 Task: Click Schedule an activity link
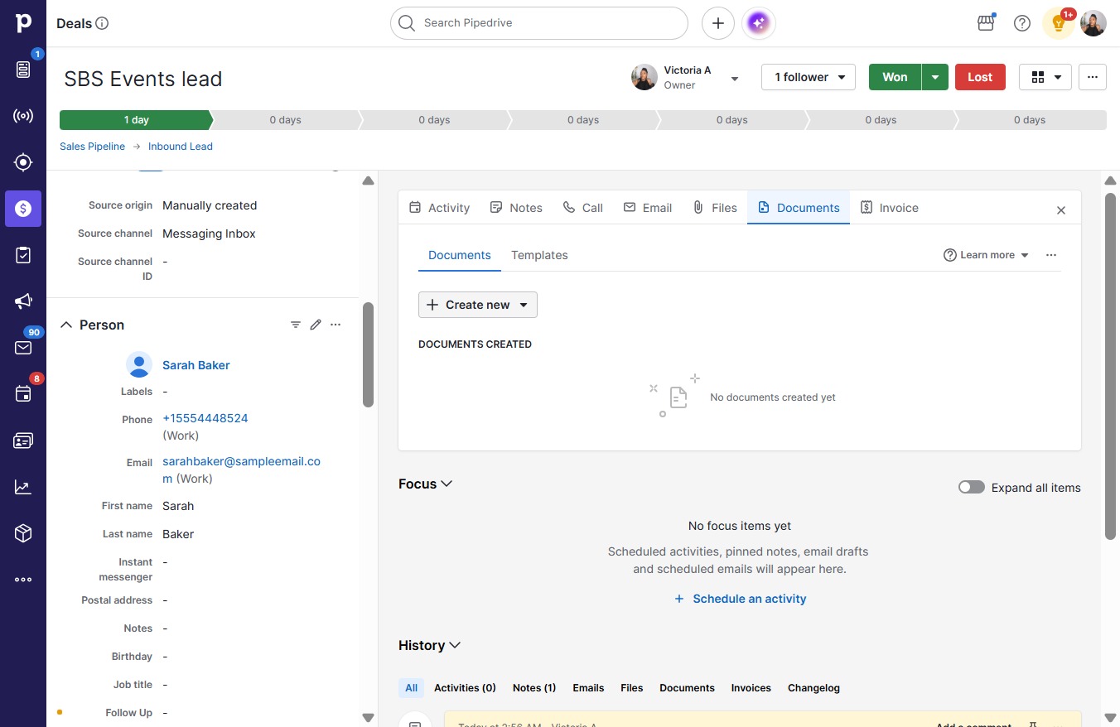(740, 599)
